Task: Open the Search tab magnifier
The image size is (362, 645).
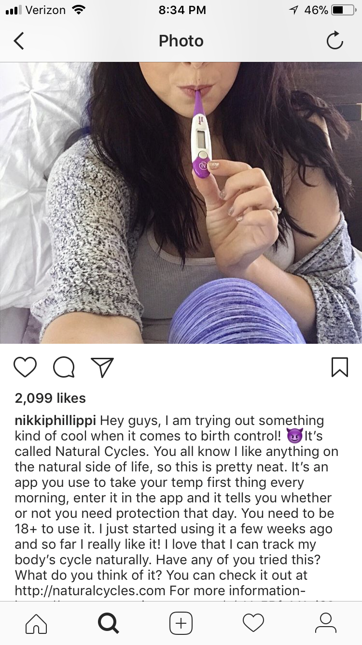Action: [109, 623]
